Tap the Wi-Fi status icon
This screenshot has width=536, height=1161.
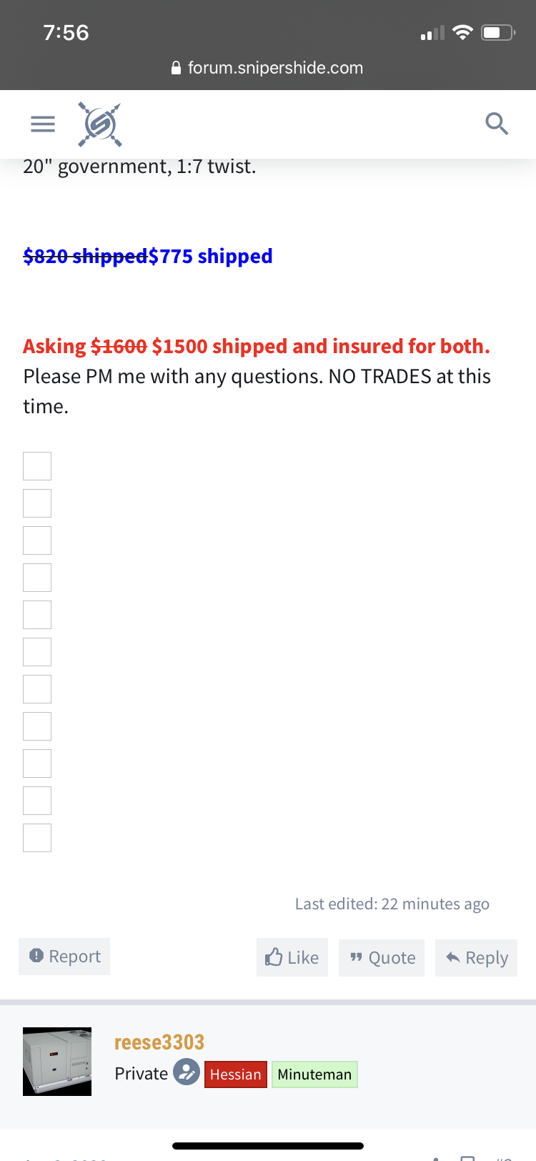[463, 32]
